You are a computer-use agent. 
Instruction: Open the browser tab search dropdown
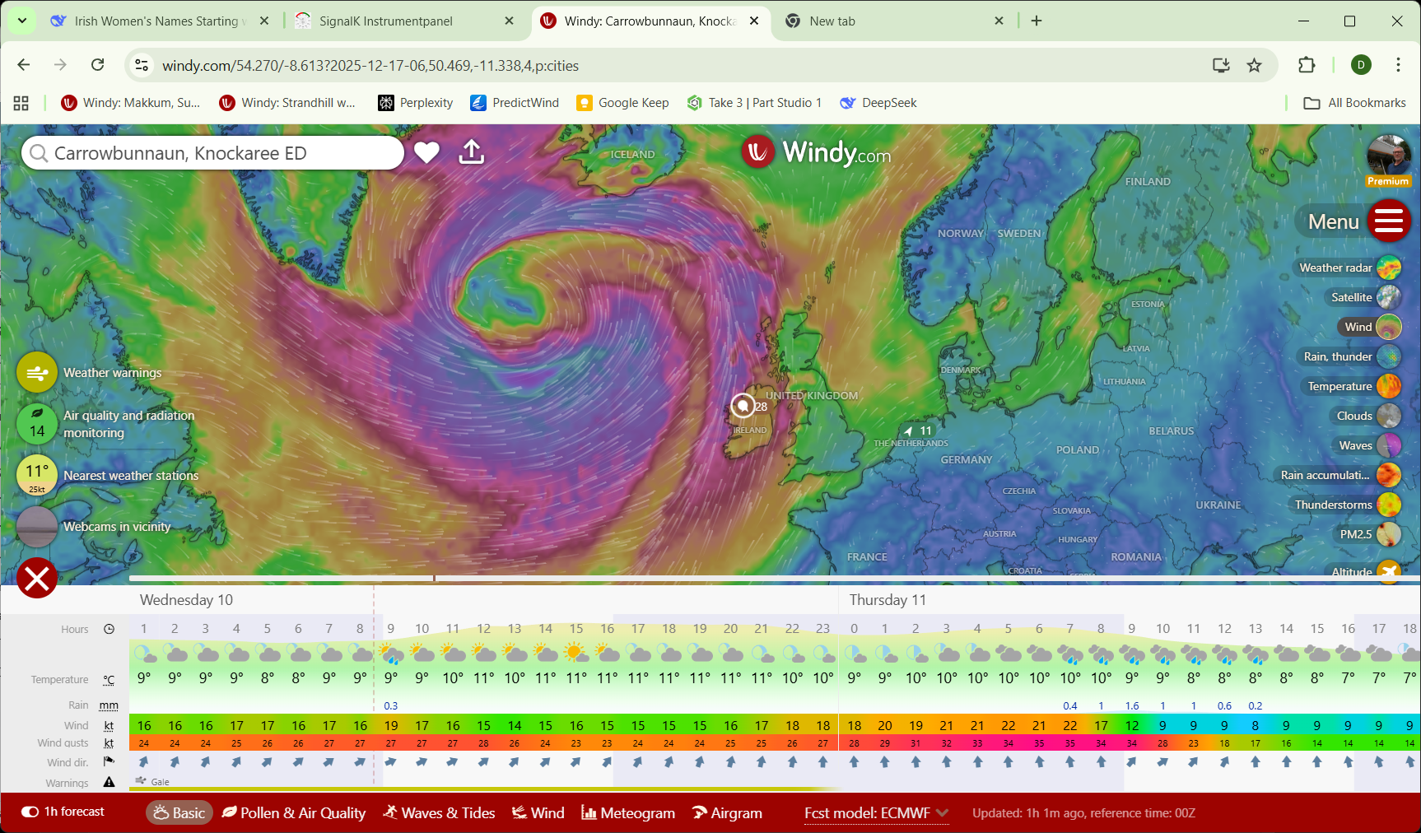pos(22,21)
